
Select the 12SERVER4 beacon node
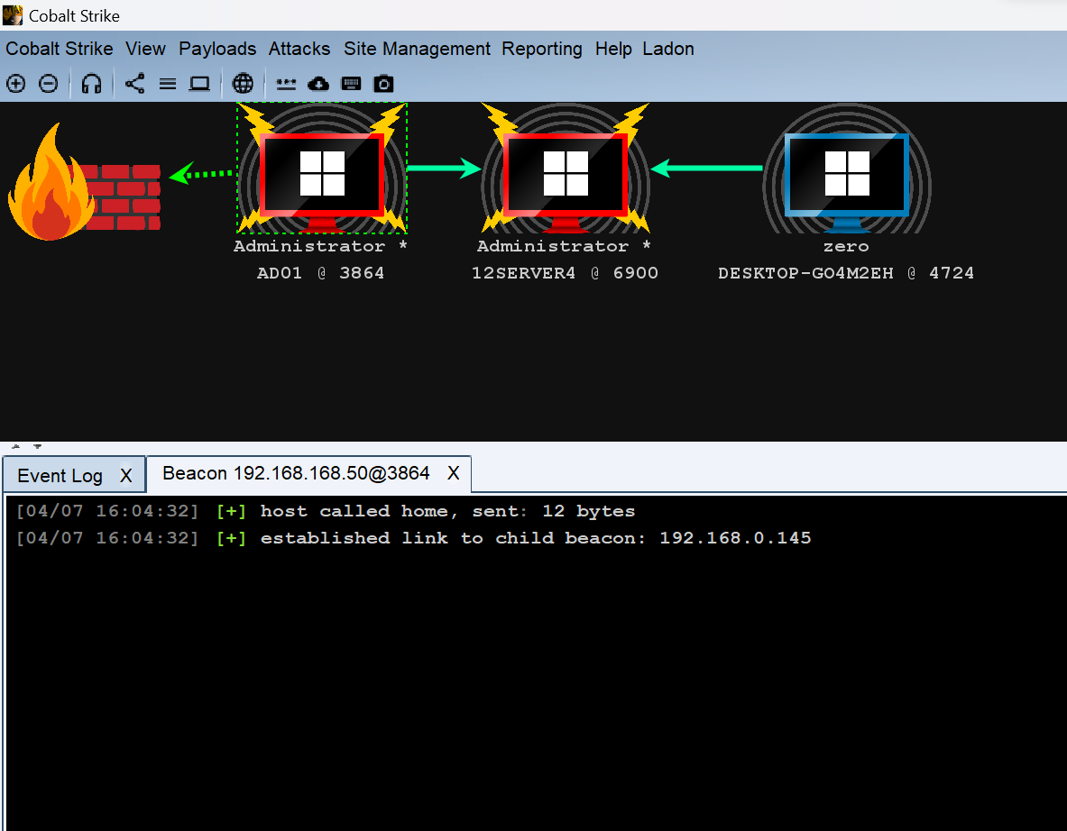click(566, 175)
